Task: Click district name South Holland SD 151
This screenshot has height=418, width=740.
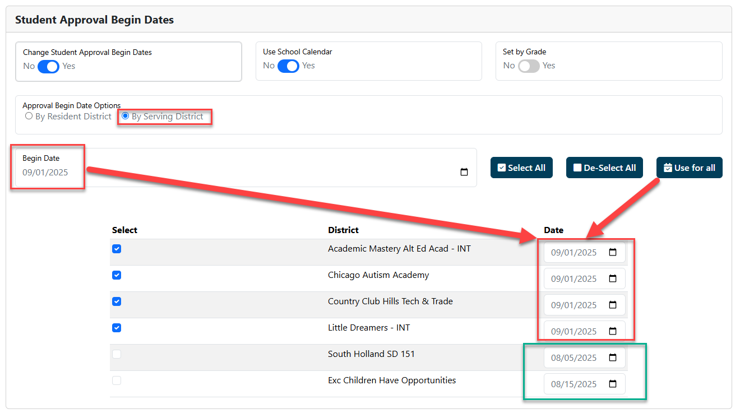Action: tap(371, 354)
